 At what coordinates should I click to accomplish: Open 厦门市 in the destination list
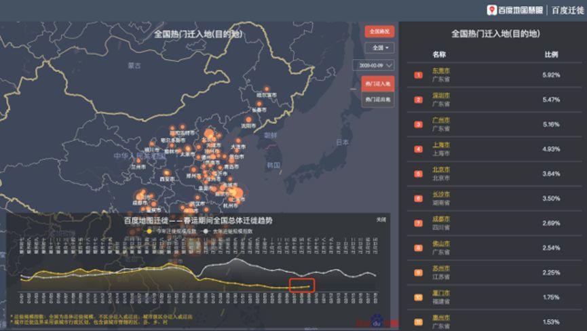[441, 293]
